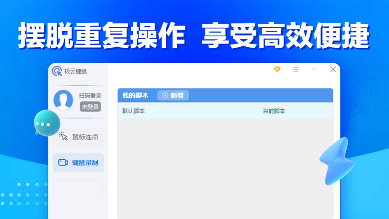389x219 pixels.
Task: Click the user avatar icon
Action: [x=64, y=100]
